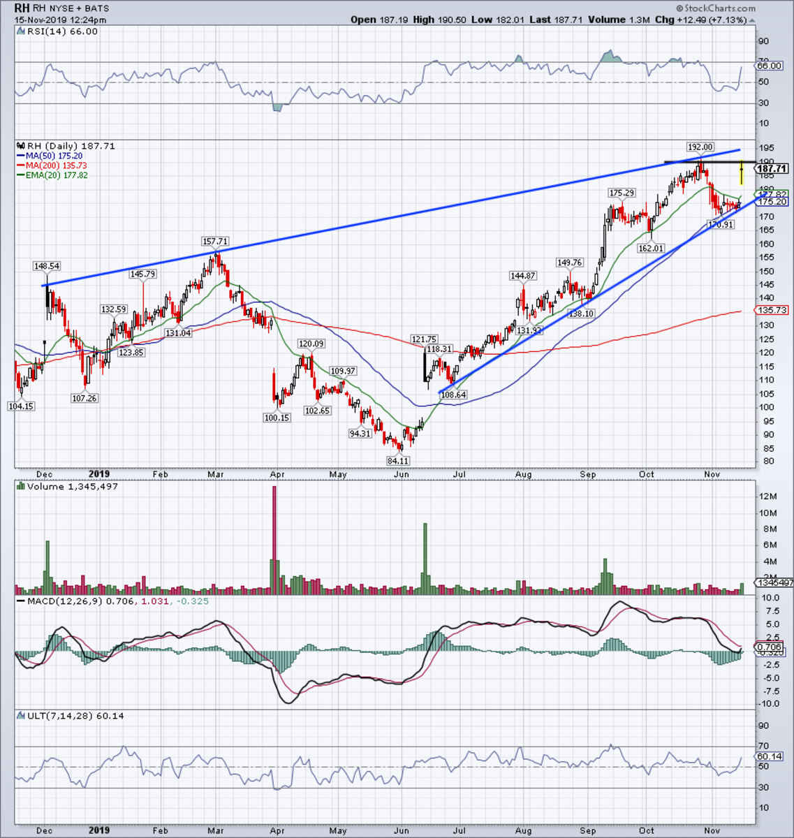The image size is (794, 838).
Task: Click the 148.54 December peak label
Action: tap(47, 266)
